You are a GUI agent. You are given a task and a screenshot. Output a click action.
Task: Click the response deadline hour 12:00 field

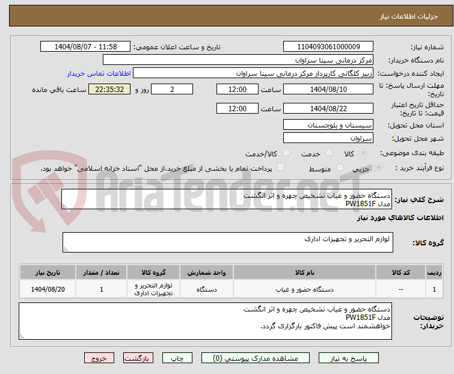[x=237, y=89]
